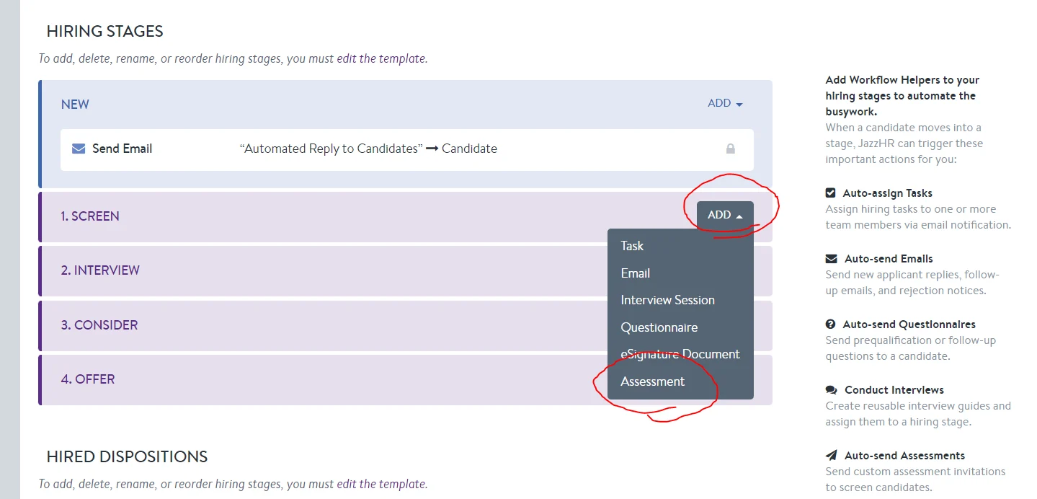Click the 2. INTERVIEW stage title
Image resolution: width=1037 pixels, height=499 pixels.
pos(100,270)
